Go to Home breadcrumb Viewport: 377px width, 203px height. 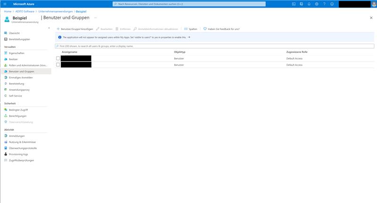click(8, 11)
